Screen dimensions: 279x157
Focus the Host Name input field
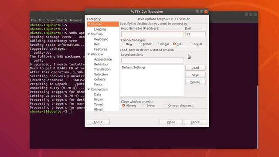coord(152,34)
